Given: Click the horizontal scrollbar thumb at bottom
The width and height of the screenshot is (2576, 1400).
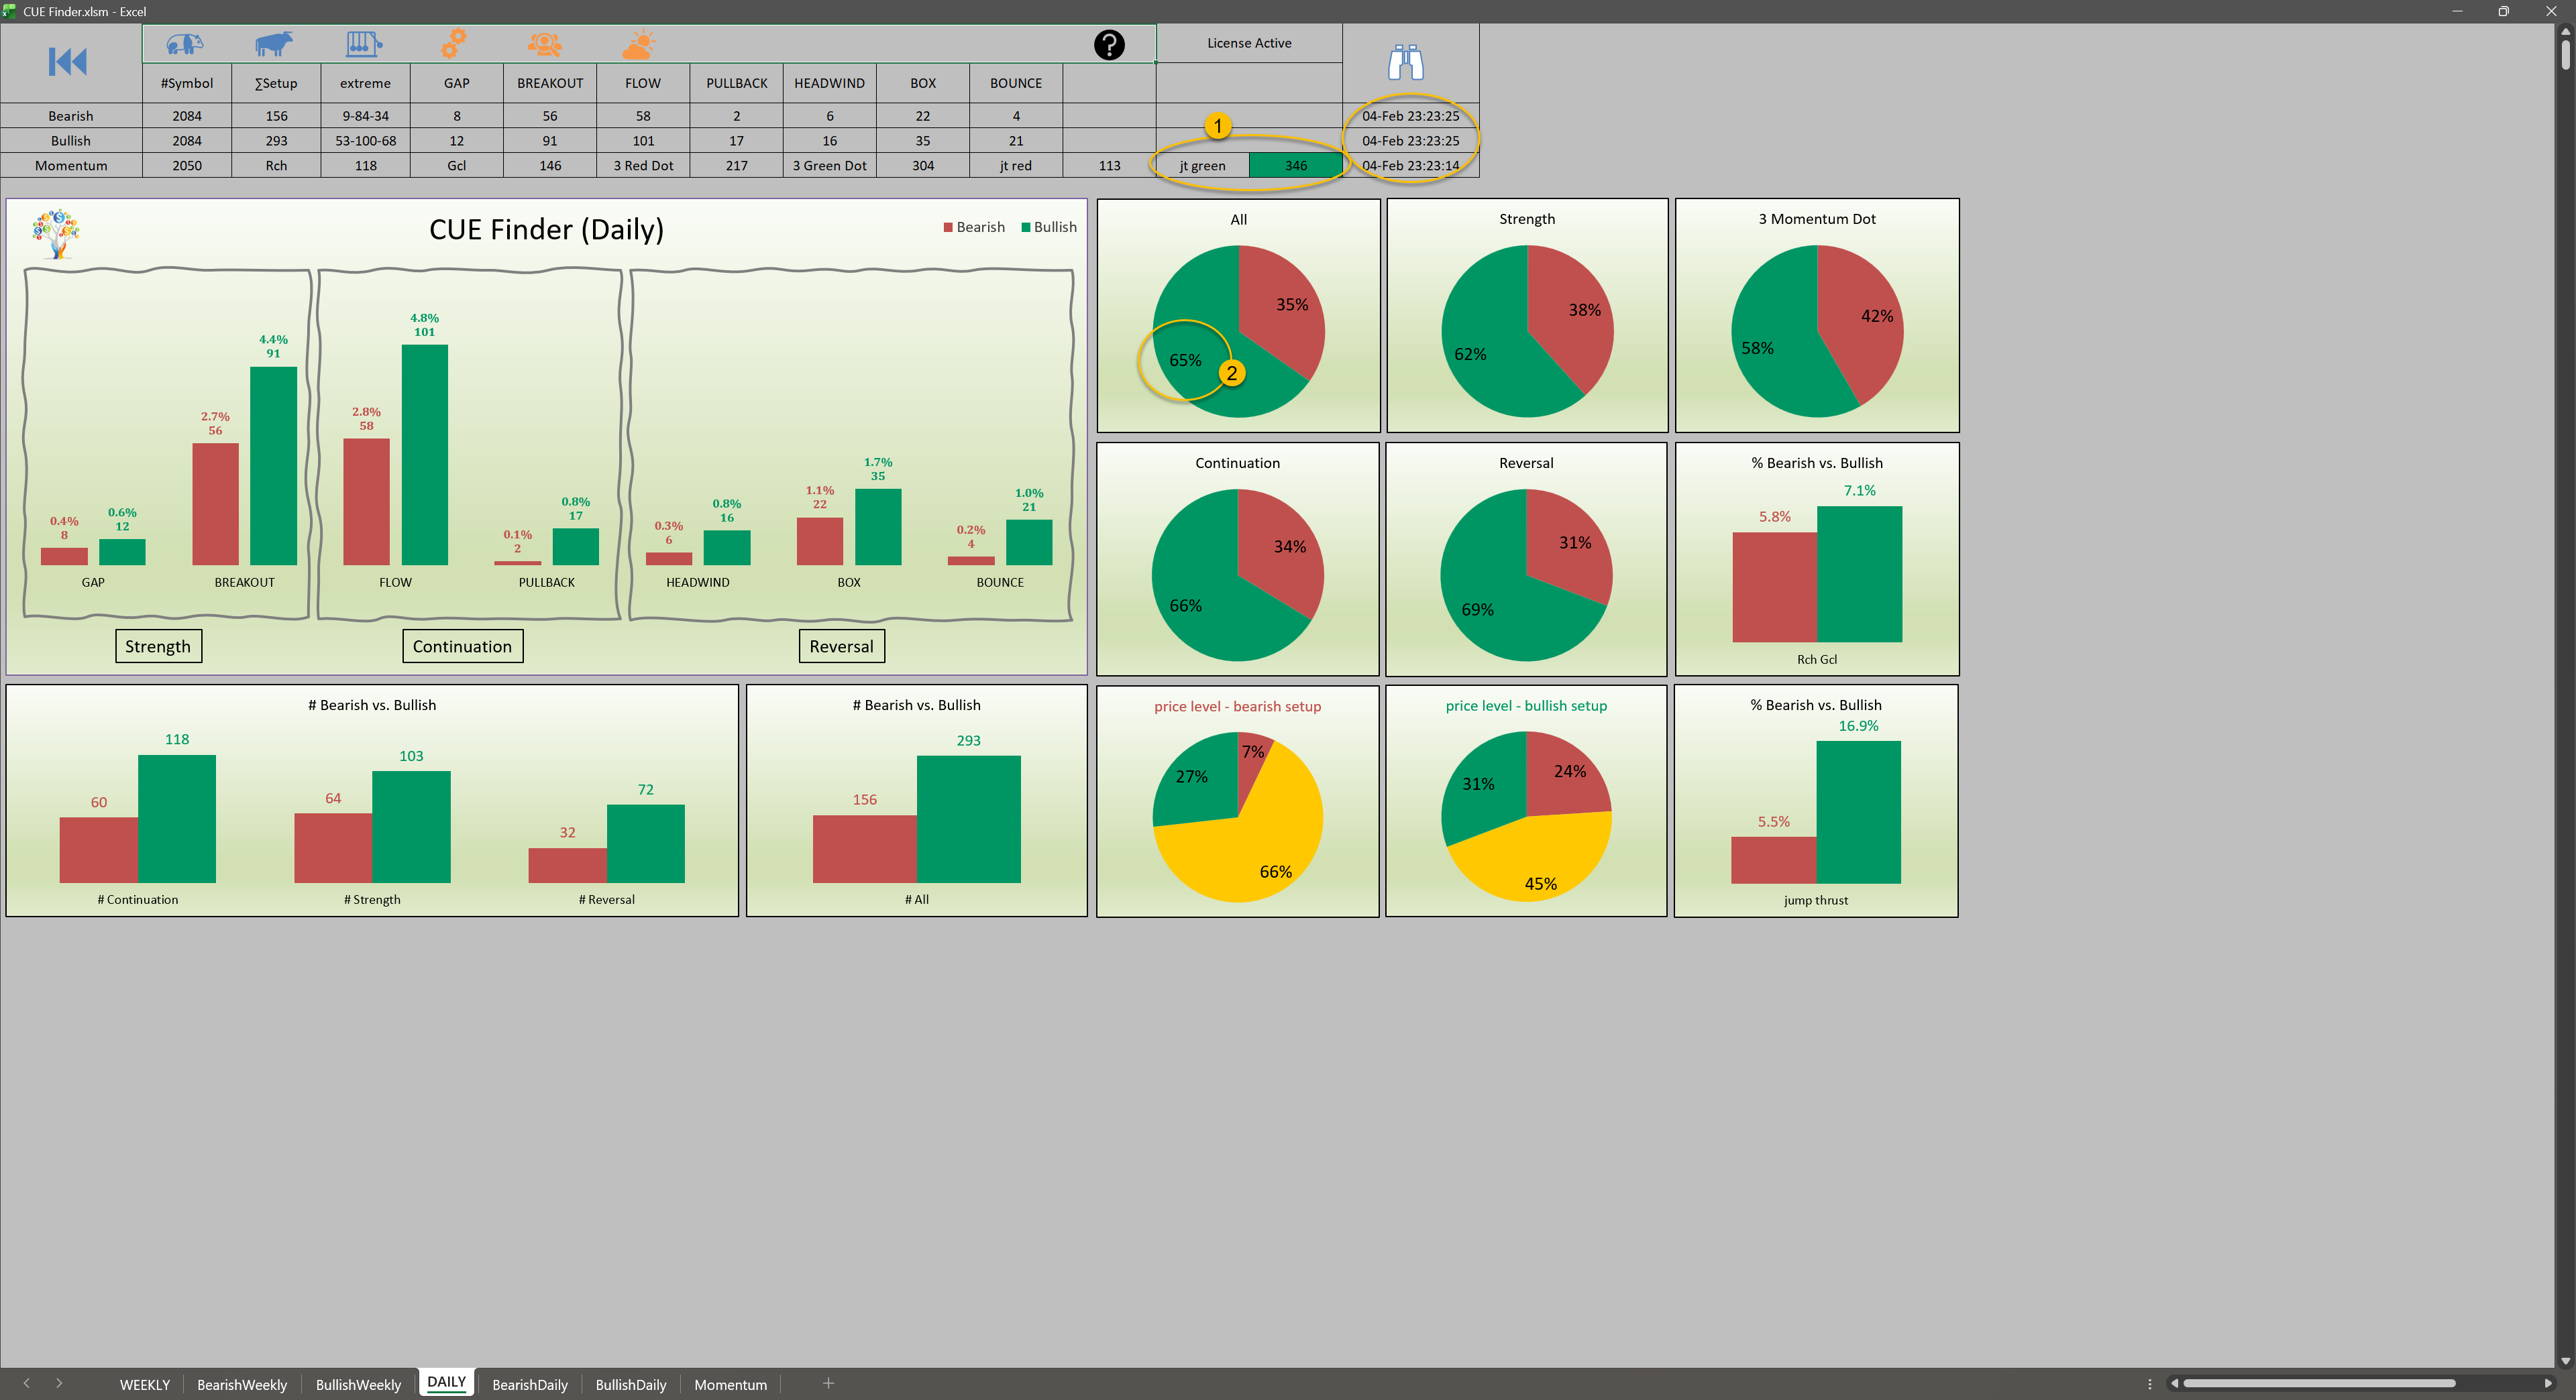Looking at the screenshot, I should click(2319, 1384).
